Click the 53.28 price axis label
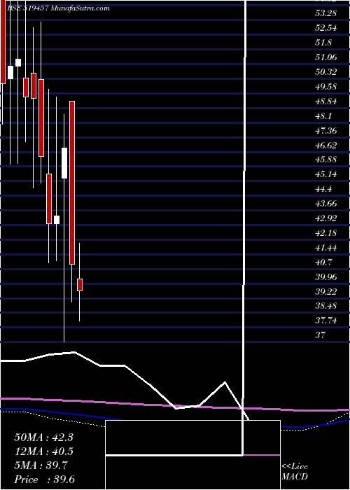 pyautogui.click(x=326, y=13)
